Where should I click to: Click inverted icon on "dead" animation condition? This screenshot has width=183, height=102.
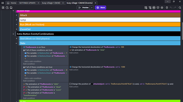[24, 87]
